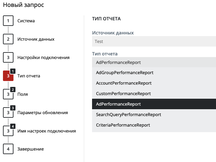
Task: Select the Поля step label
Action: pyautogui.click(x=23, y=94)
